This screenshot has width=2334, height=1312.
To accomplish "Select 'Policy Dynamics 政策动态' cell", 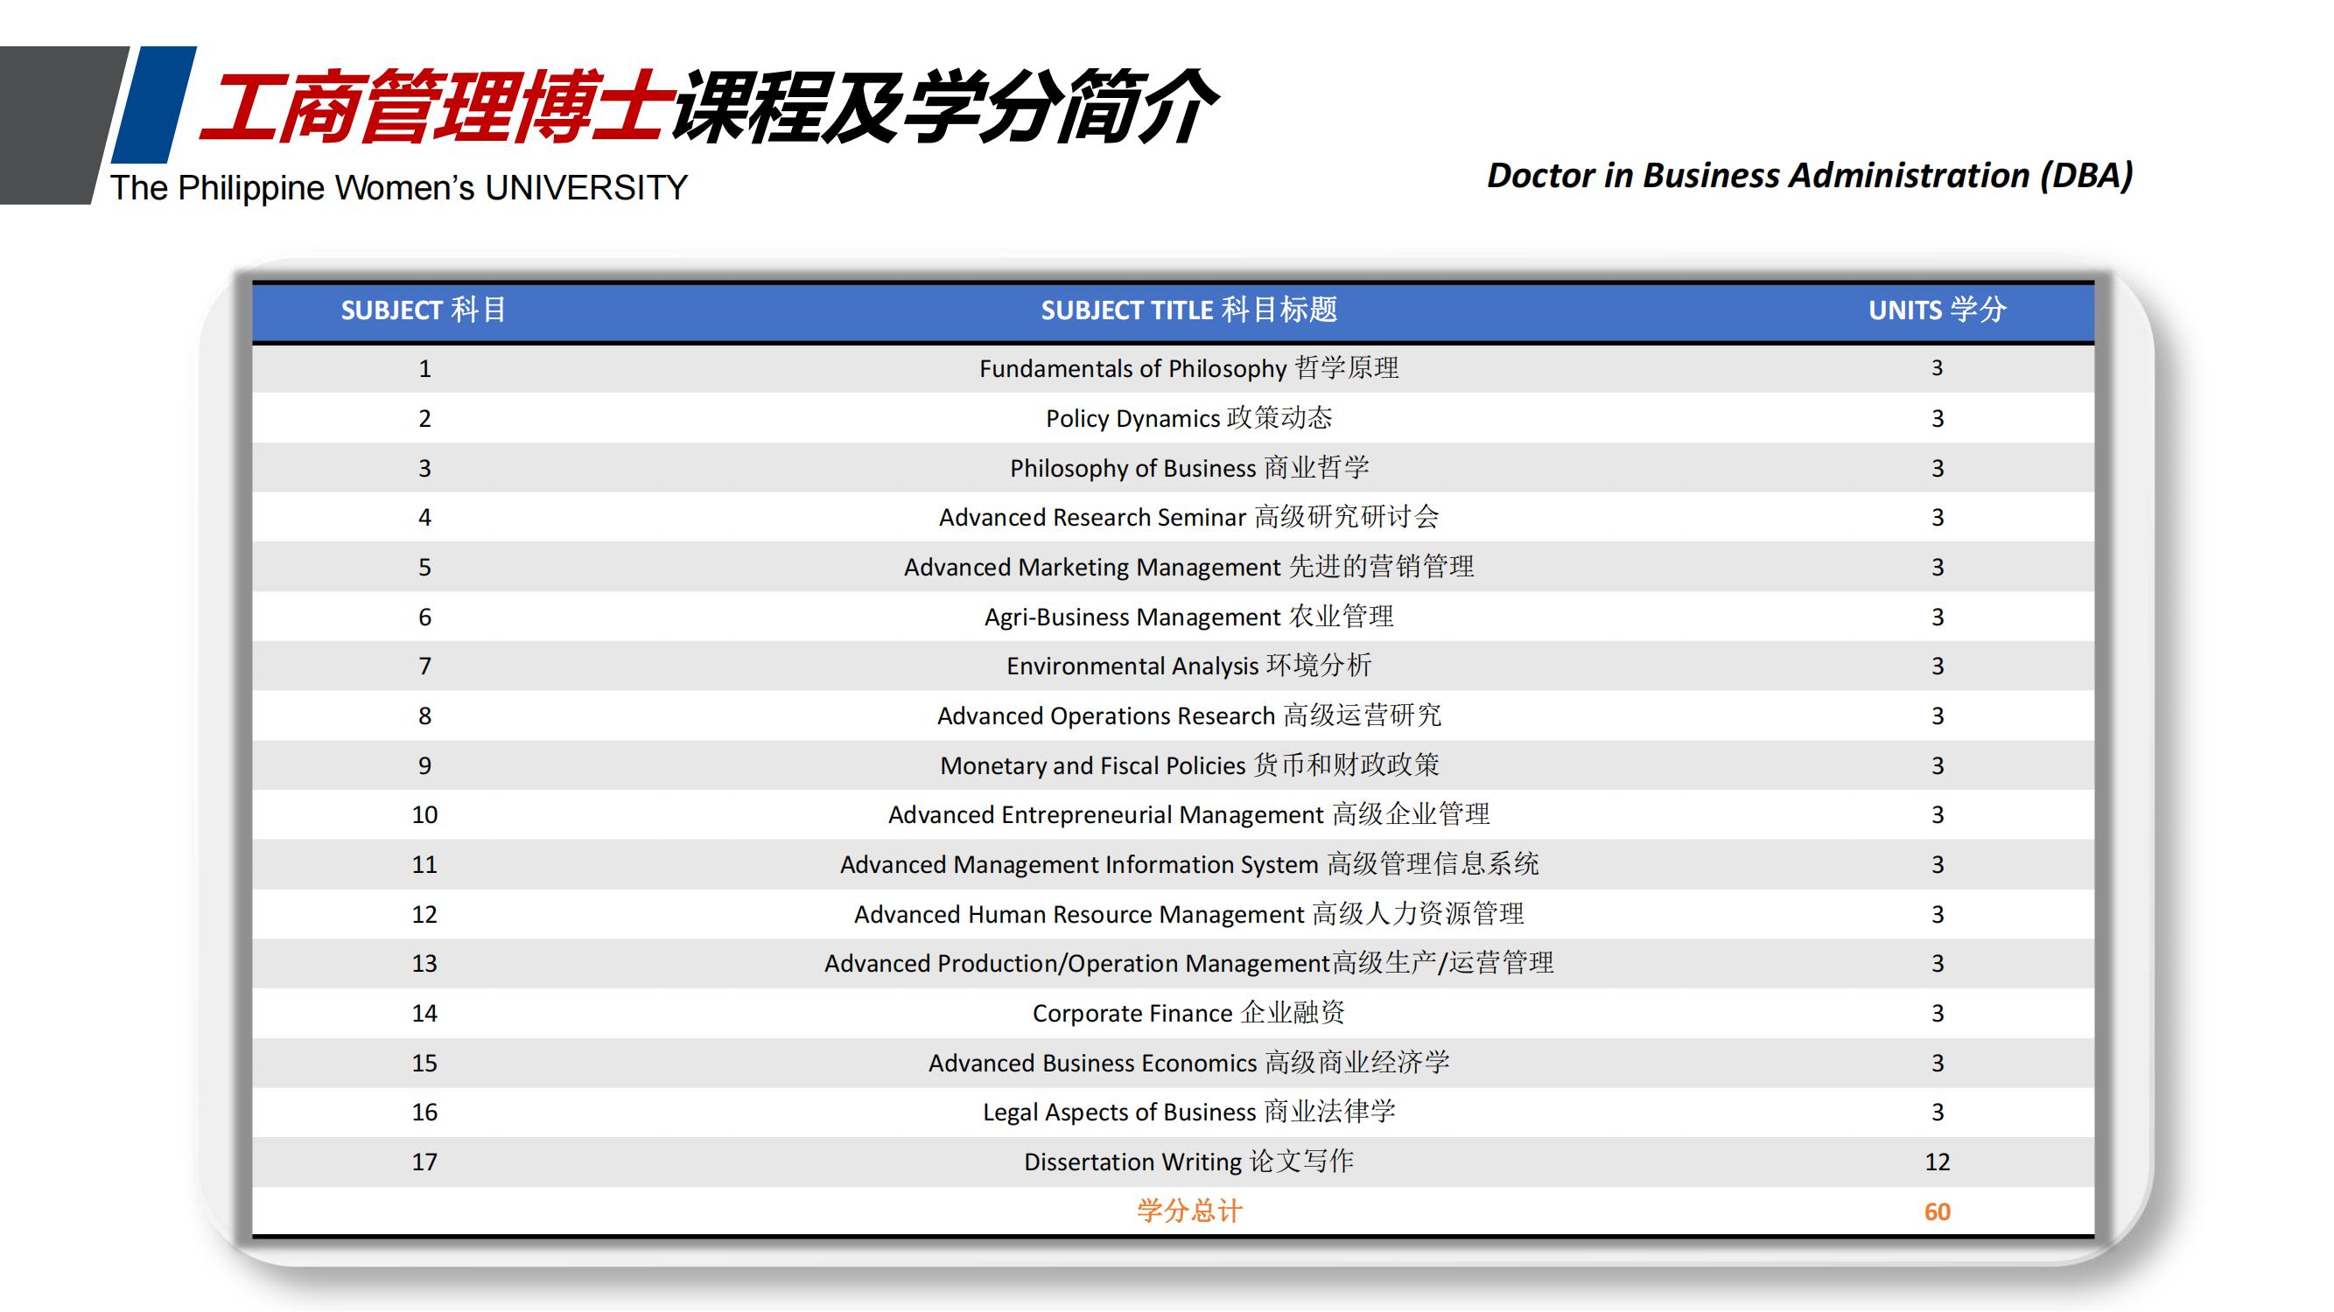I will pyautogui.click(x=1188, y=418).
